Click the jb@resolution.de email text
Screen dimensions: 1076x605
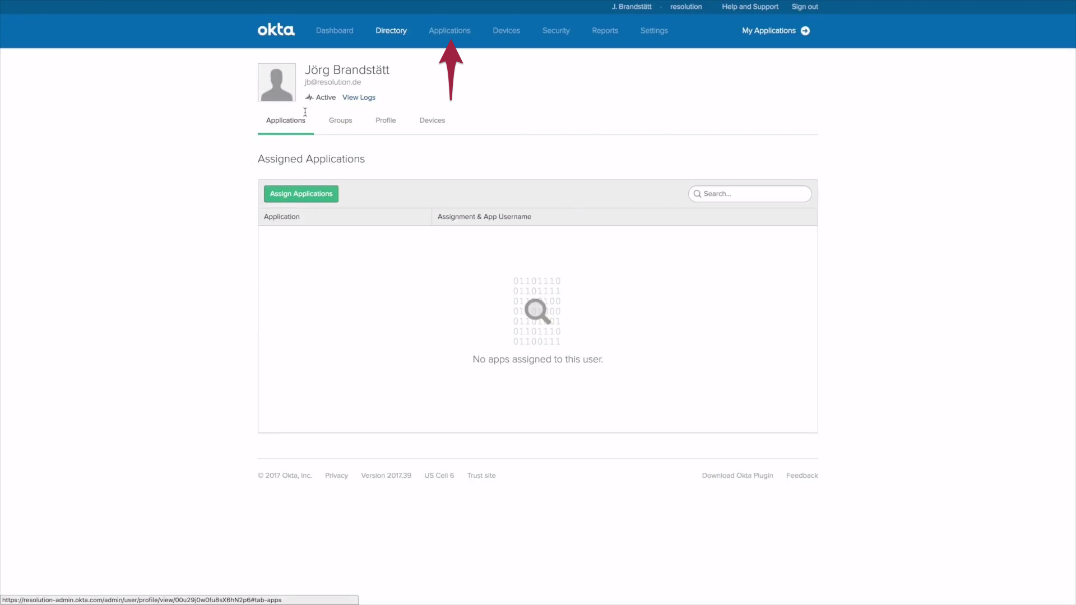(333, 82)
